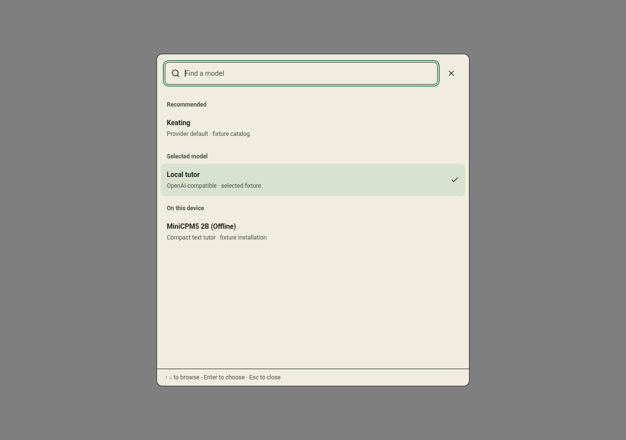Click the checkmark on Local tutor
This screenshot has width=626, height=440.
point(455,180)
